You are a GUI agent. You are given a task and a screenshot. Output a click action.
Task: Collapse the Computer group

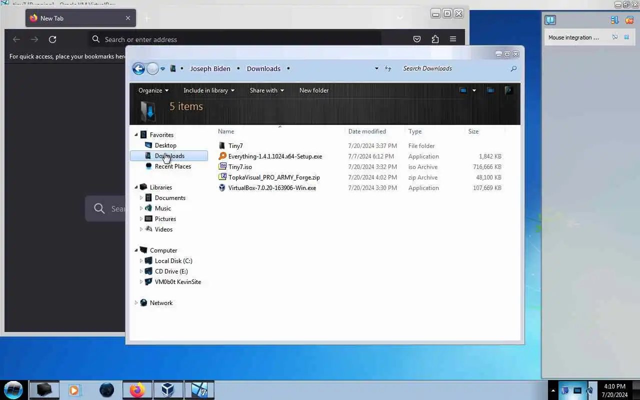coord(136,250)
